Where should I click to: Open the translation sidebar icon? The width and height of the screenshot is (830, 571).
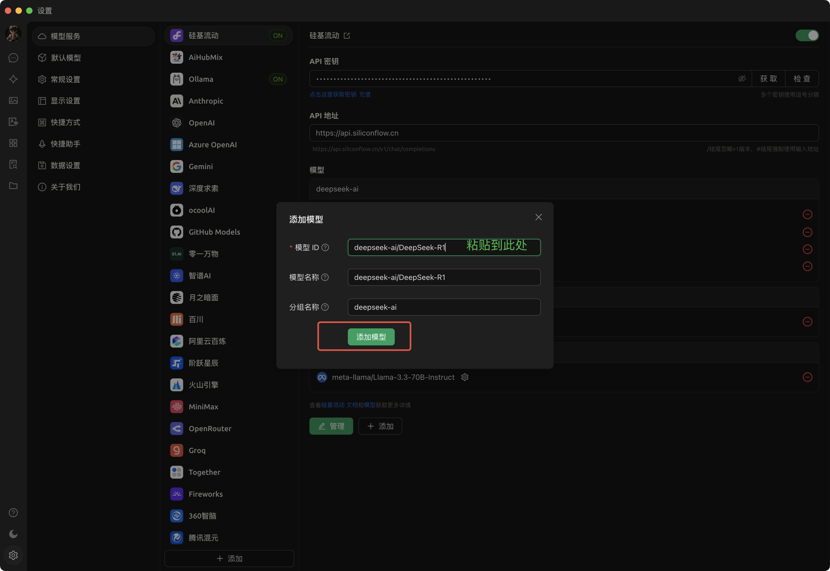click(13, 122)
